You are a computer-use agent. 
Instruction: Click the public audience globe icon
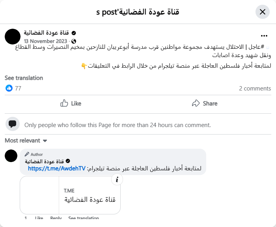(x=74, y=41)
